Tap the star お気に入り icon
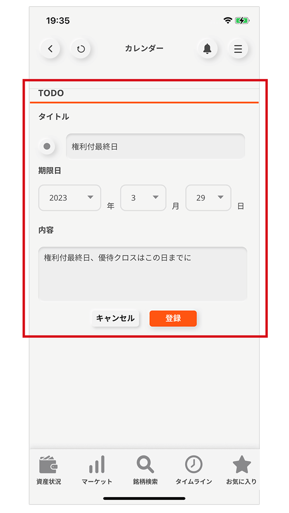The width and height of the screenshot is (289, 513). 242,465
